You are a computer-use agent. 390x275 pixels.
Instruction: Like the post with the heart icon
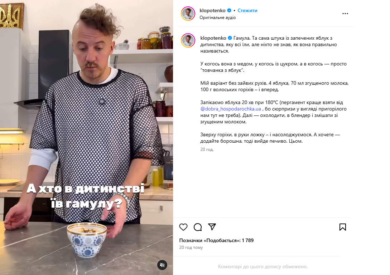[x=183, y=227]
